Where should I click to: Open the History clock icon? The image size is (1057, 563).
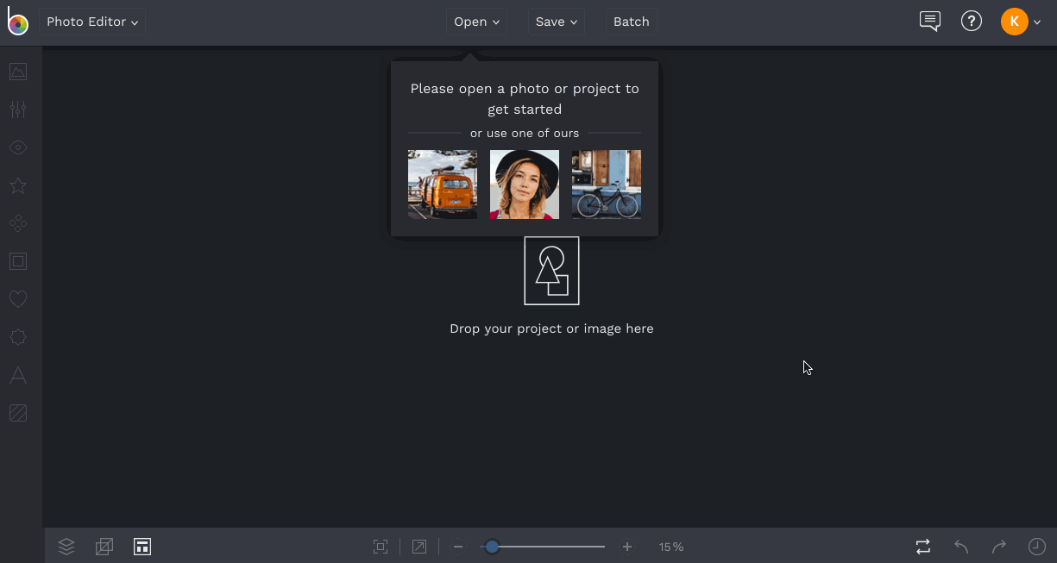tap(1037, 547)
